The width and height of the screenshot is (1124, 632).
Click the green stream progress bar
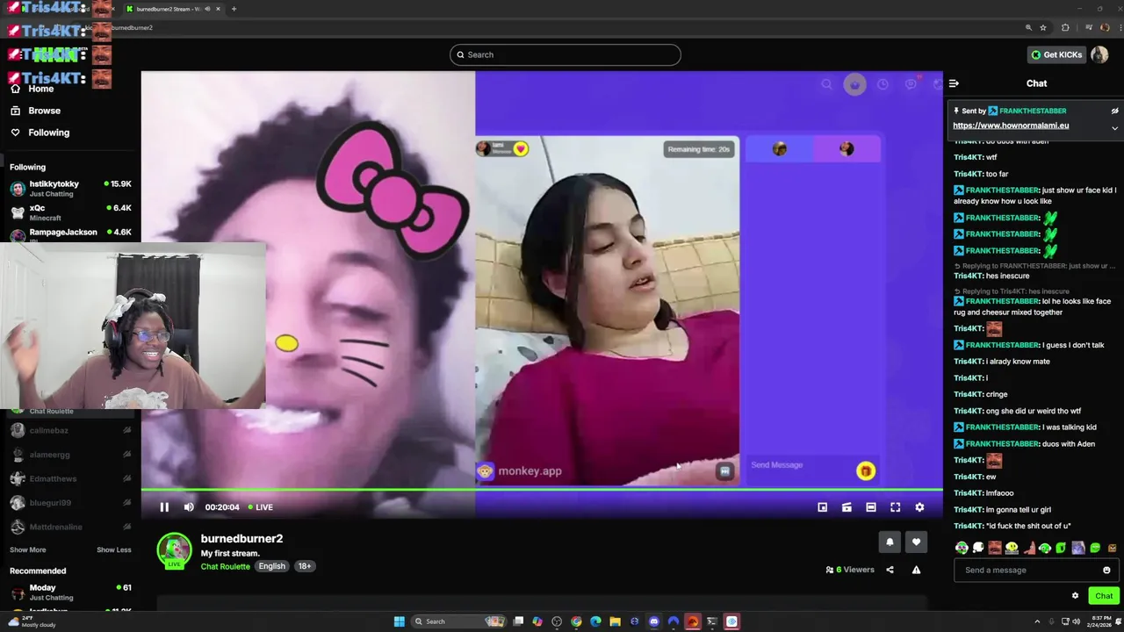click(x=542, y=490)
